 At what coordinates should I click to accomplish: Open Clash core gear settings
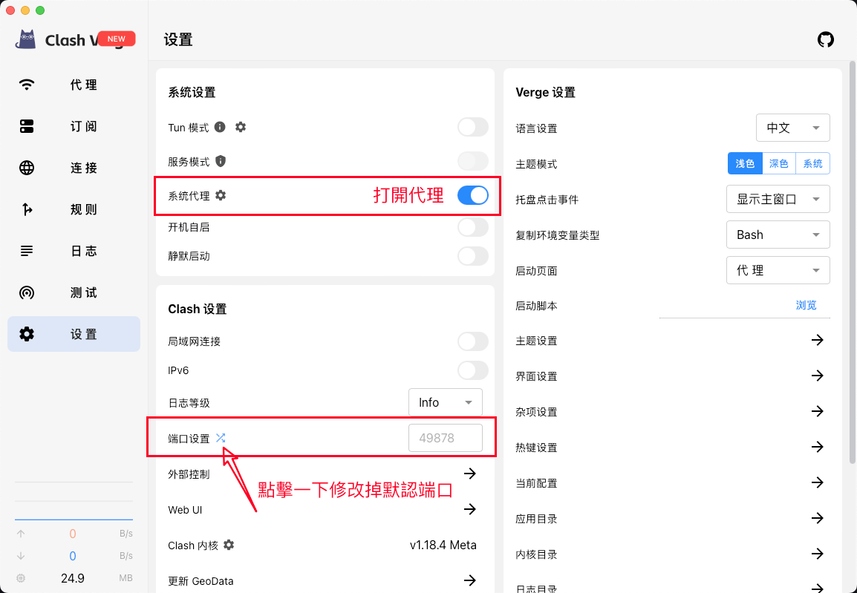pos(229,545)
